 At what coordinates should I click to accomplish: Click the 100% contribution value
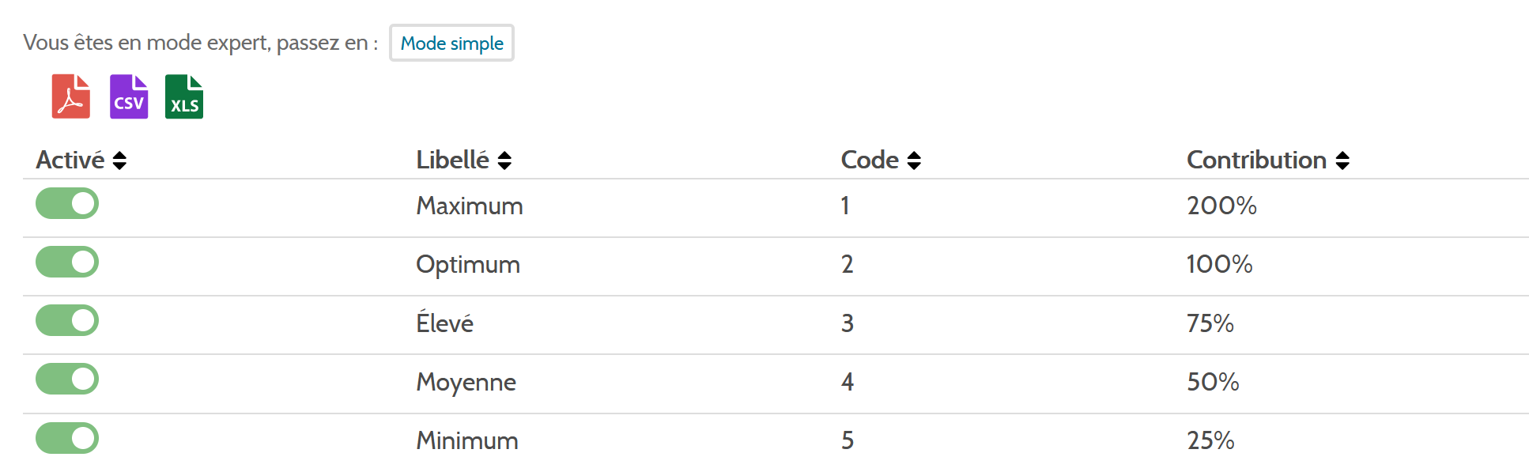coord(1219,264)
